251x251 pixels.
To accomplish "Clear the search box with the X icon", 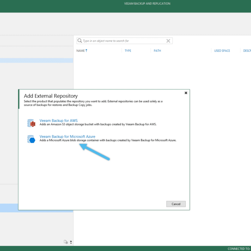I will [168, 41].
